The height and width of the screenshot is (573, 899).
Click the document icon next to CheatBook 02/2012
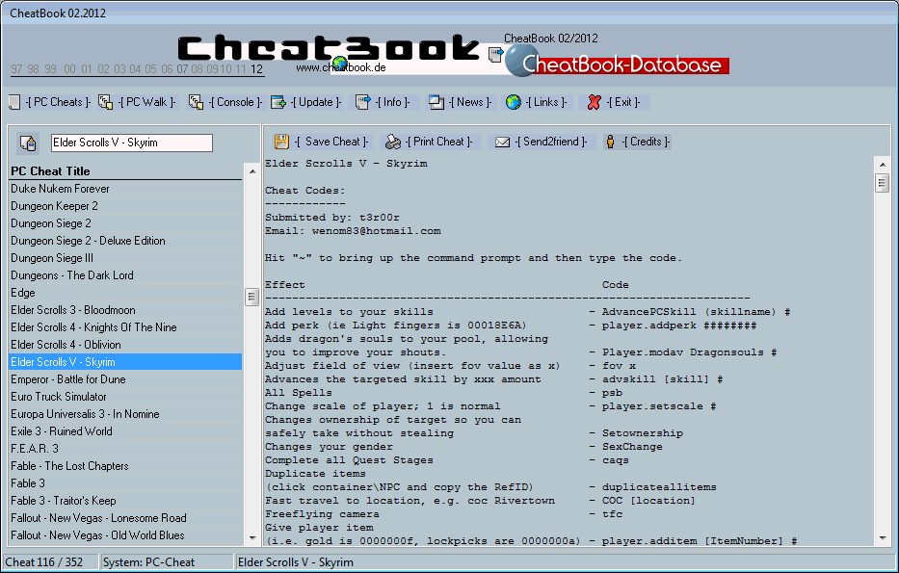point(495,55)
